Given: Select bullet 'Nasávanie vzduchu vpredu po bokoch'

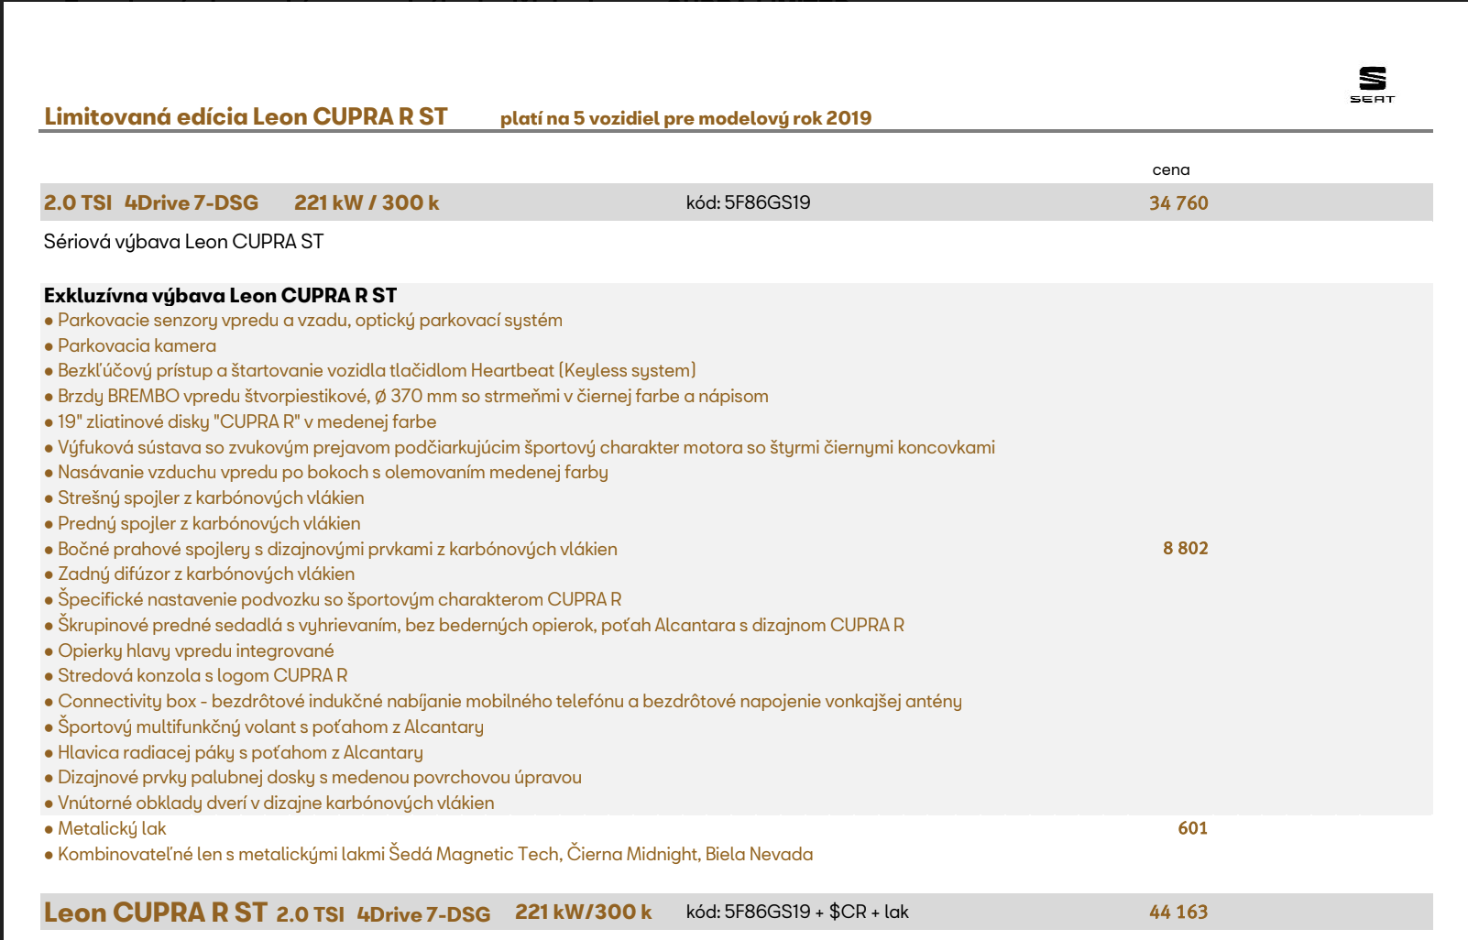Looking at the screenshot, I should point(326,473).
